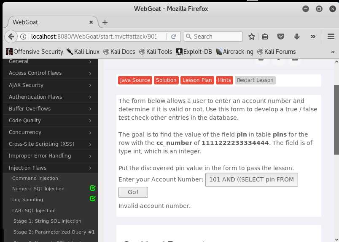339x242 pixels.
Task: Expand Improper Error Handling category
Action: [x=50, y=156]
